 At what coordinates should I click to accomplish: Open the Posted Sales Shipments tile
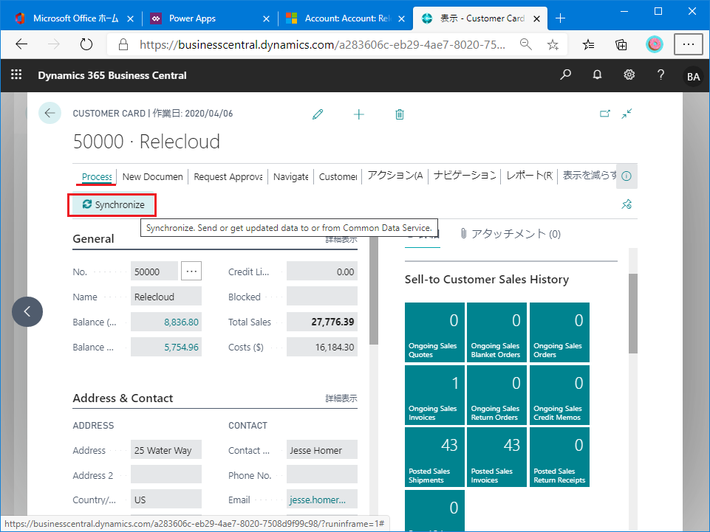pos(434,457)
